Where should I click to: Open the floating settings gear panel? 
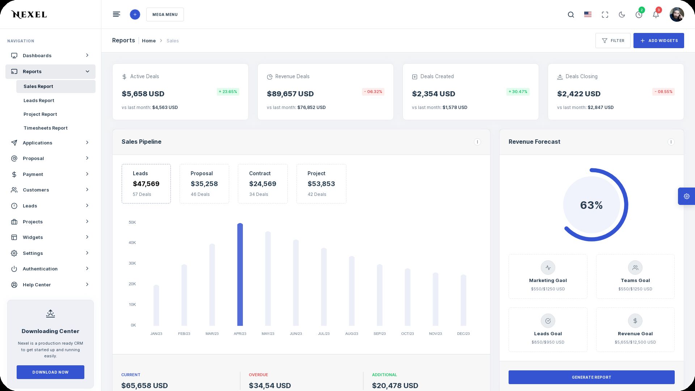[686, 196]
